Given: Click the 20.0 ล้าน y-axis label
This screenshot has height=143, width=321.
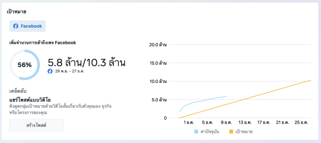Looking at the screenshot, I should point(158,45).
